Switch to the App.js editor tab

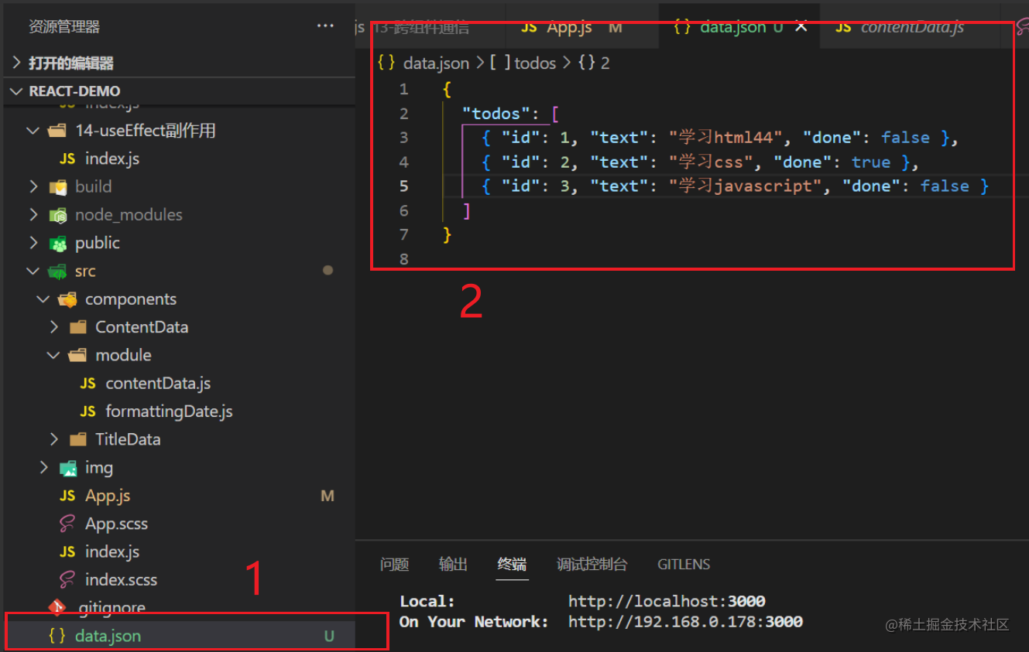point(582,27)
